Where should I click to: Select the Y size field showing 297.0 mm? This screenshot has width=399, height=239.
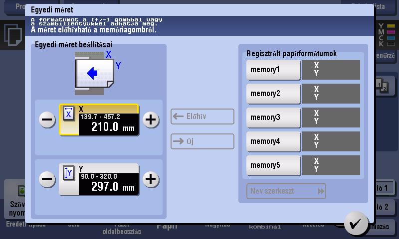point(99,179)
